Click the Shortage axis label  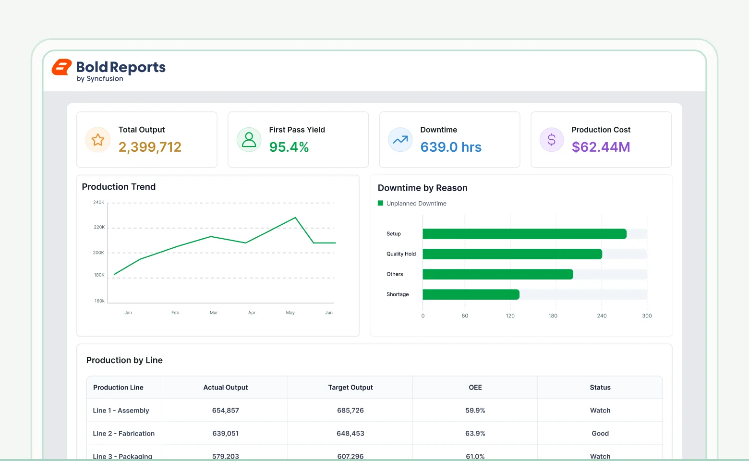398,294
